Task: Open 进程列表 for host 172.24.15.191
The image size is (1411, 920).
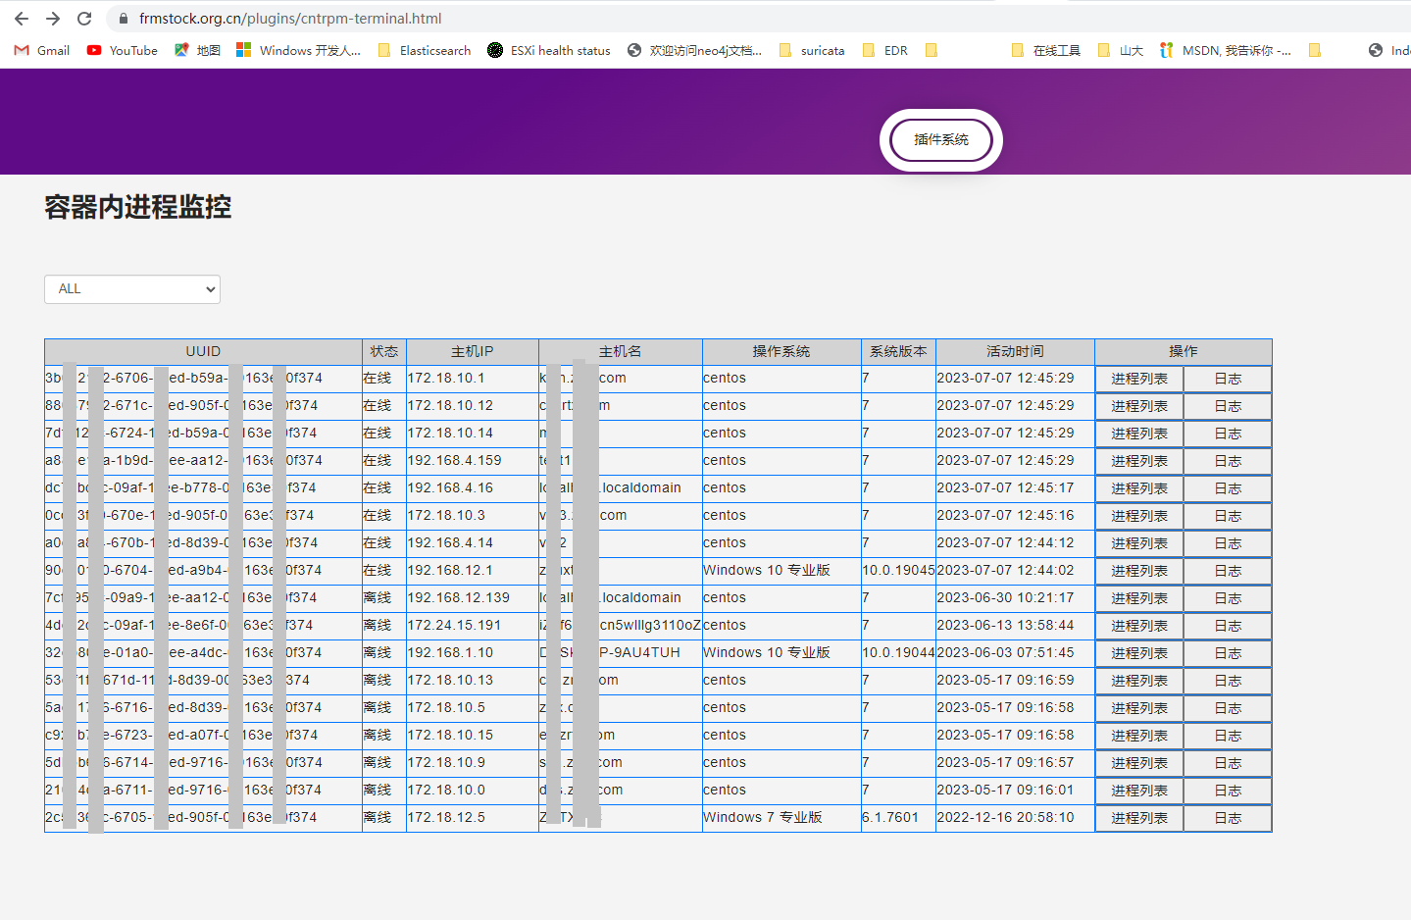Action: pyautogui.click(x=1139, y=626)
